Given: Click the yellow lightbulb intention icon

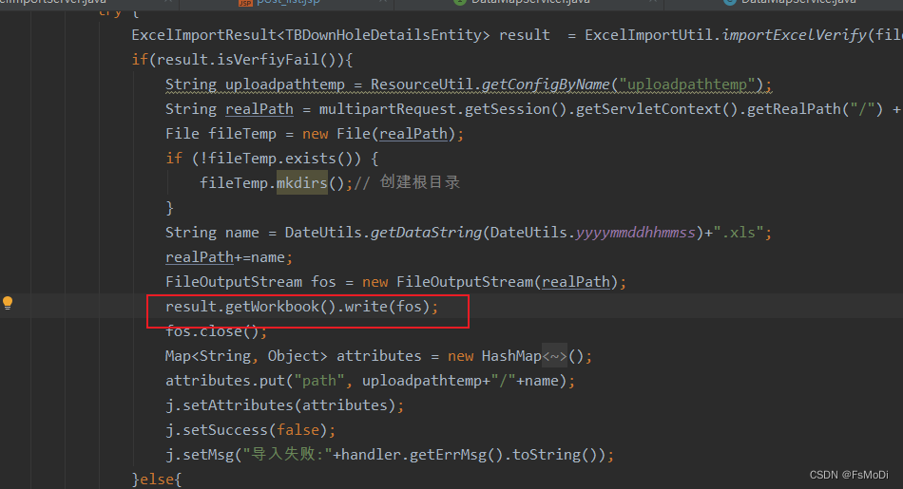Looking at the screenshot, I should coord(8,303).
